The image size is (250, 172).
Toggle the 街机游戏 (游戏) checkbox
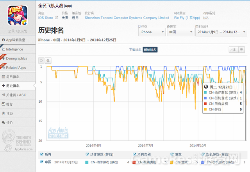[x=203, y=154]
